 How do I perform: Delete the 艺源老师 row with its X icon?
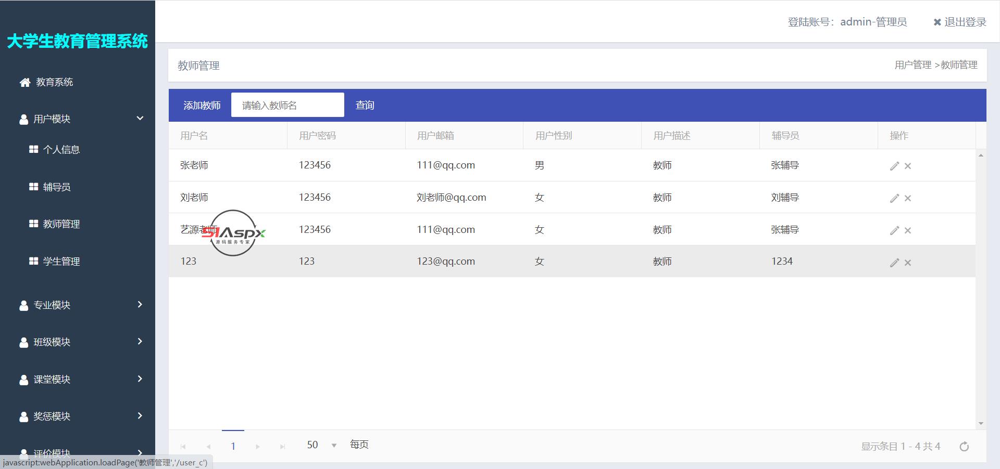point(908,230)
